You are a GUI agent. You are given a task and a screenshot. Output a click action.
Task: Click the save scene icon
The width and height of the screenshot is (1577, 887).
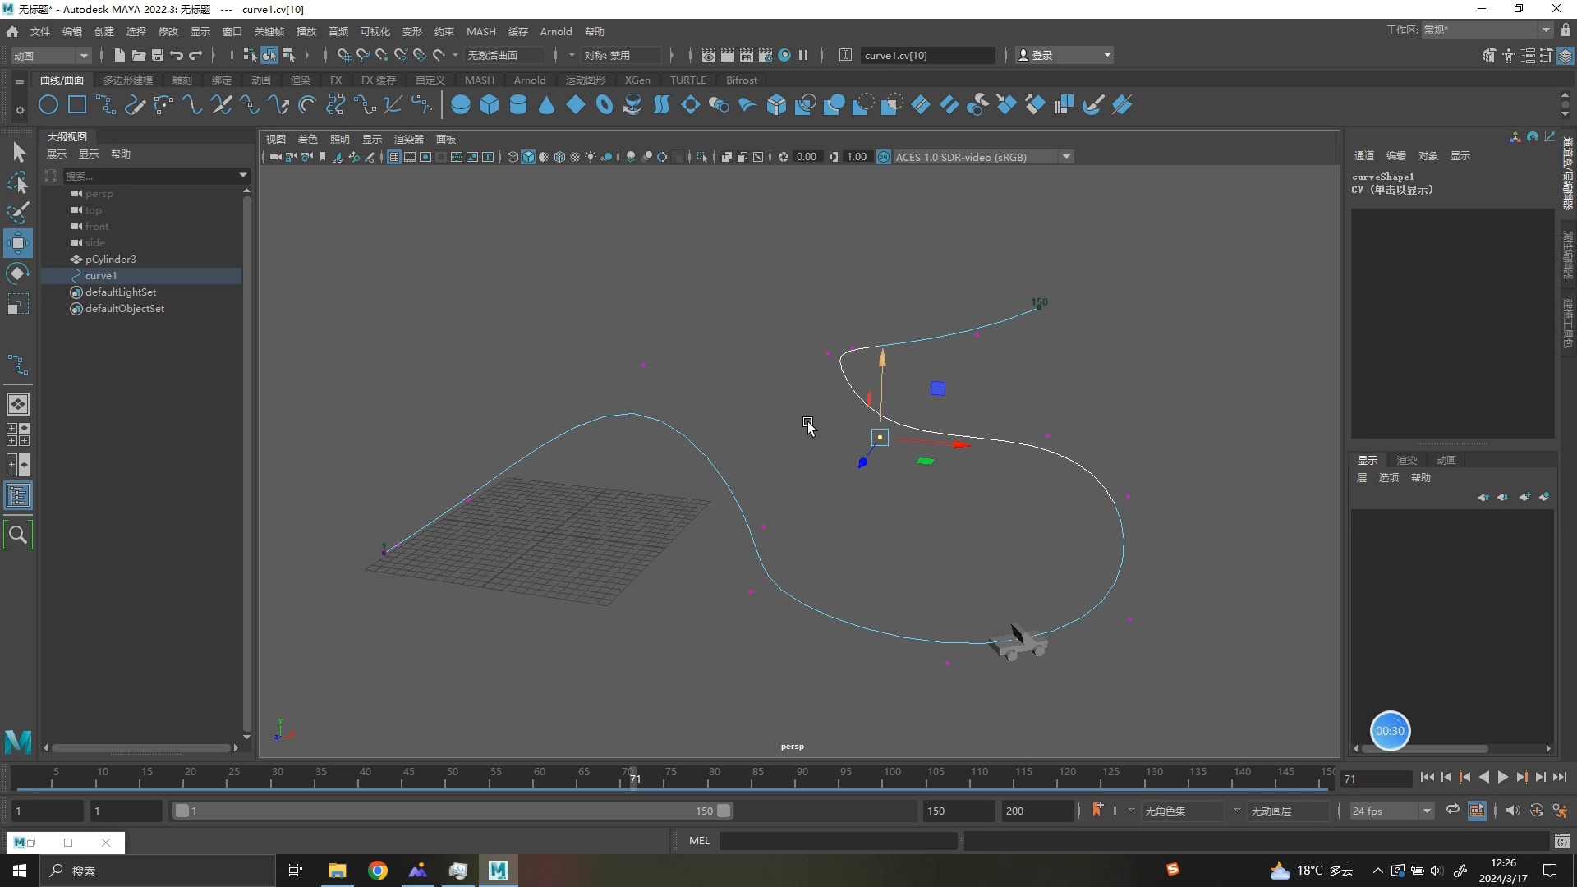tap(158, 55)
